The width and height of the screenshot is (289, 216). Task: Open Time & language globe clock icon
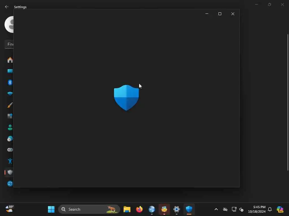(10, 139)
